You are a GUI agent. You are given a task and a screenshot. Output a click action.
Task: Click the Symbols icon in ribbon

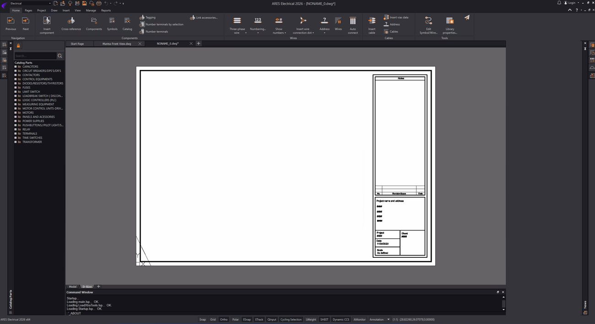coord(112,21)
